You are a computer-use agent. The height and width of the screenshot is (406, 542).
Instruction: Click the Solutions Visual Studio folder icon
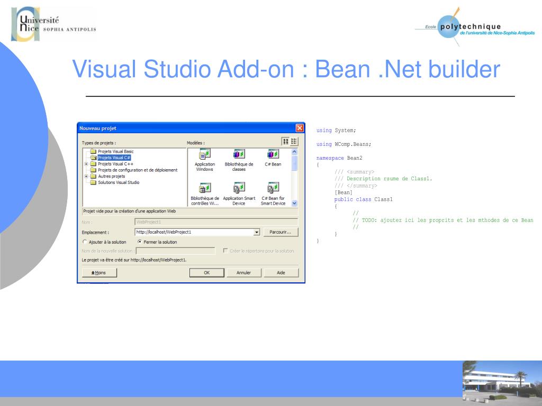[x=93, y=182]
